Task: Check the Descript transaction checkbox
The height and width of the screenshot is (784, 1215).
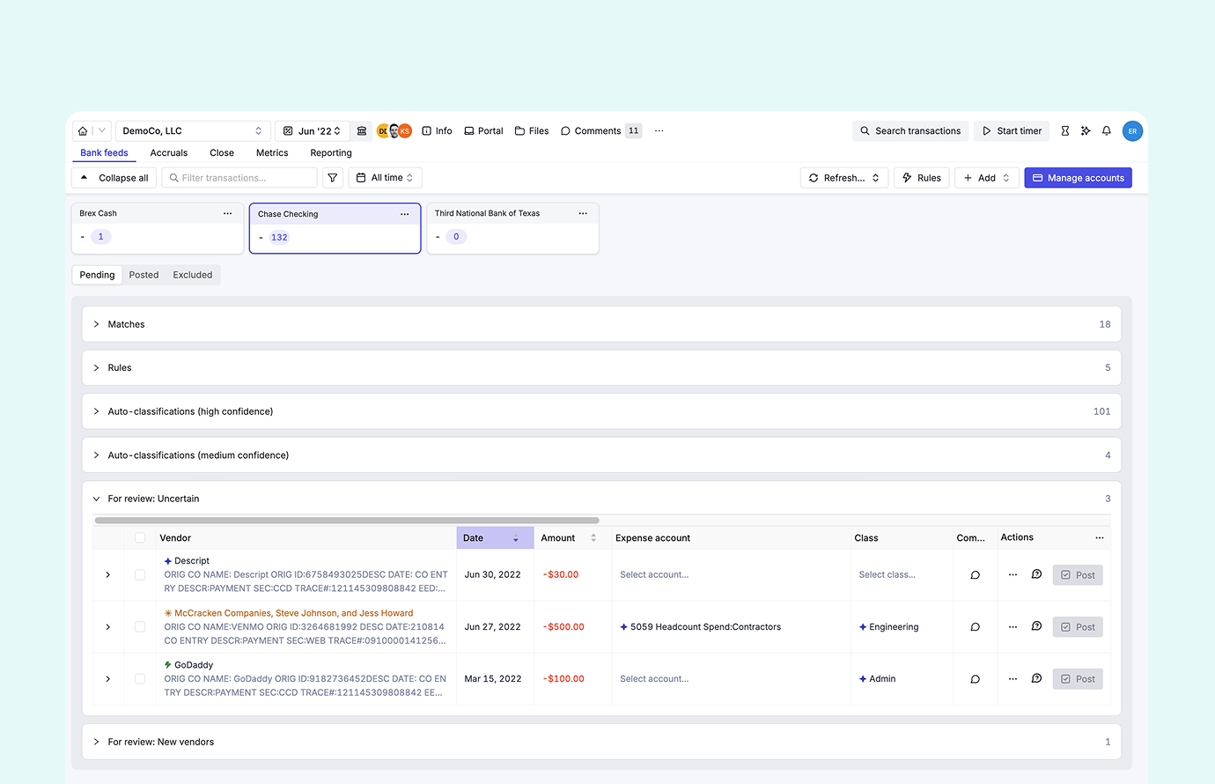Action: point(140,575)
